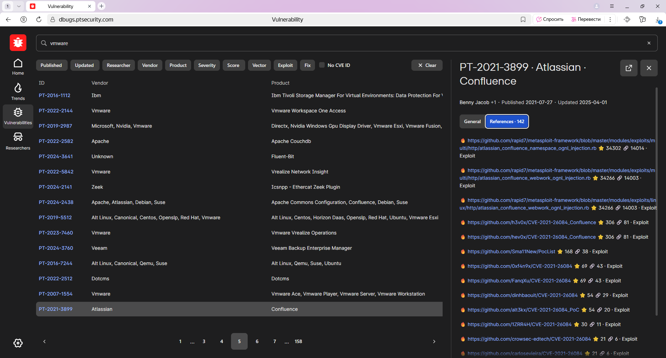Toggle the No CVE ID checkbox
Image resolution: width=666 pixels, height=358 pixels.
point(322,65)
